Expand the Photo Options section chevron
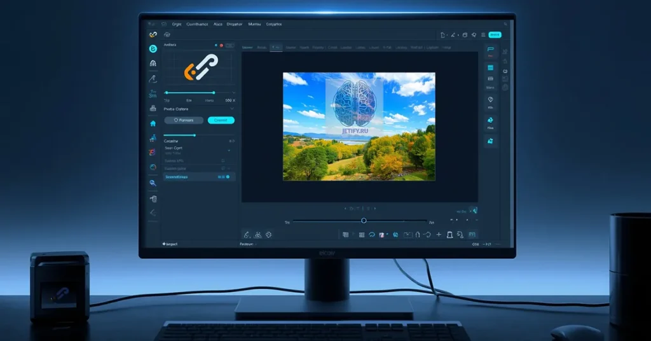 tap(231, 108)
